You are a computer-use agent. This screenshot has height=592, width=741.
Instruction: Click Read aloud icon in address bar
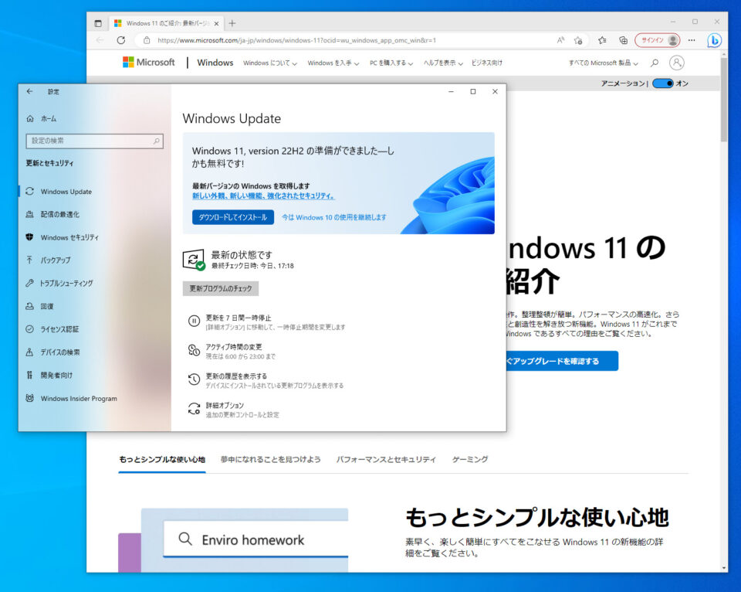pyautogui.click(x=560, y=40)
